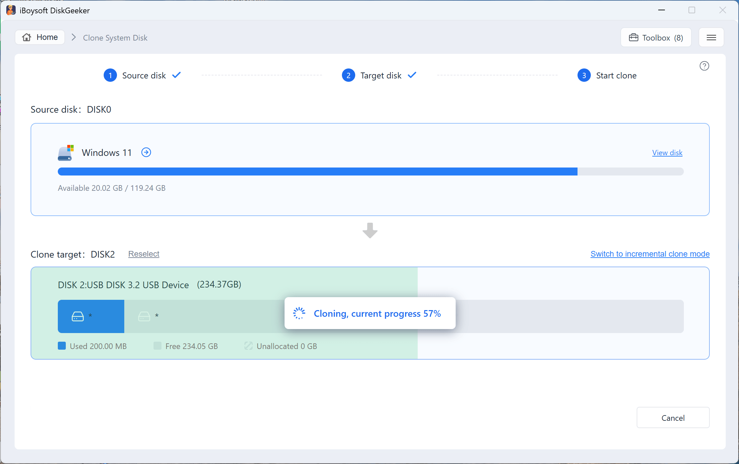Click the Target disk checkmark
The height and width of the screenshot is (464, 739).
tap(412, 75)
